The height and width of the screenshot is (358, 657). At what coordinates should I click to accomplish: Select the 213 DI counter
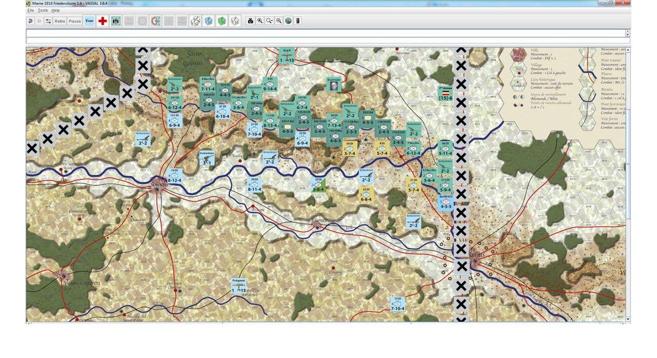(445, 185)
